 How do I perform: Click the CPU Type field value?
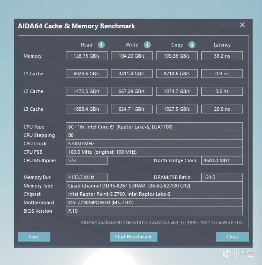click(154, 127)
